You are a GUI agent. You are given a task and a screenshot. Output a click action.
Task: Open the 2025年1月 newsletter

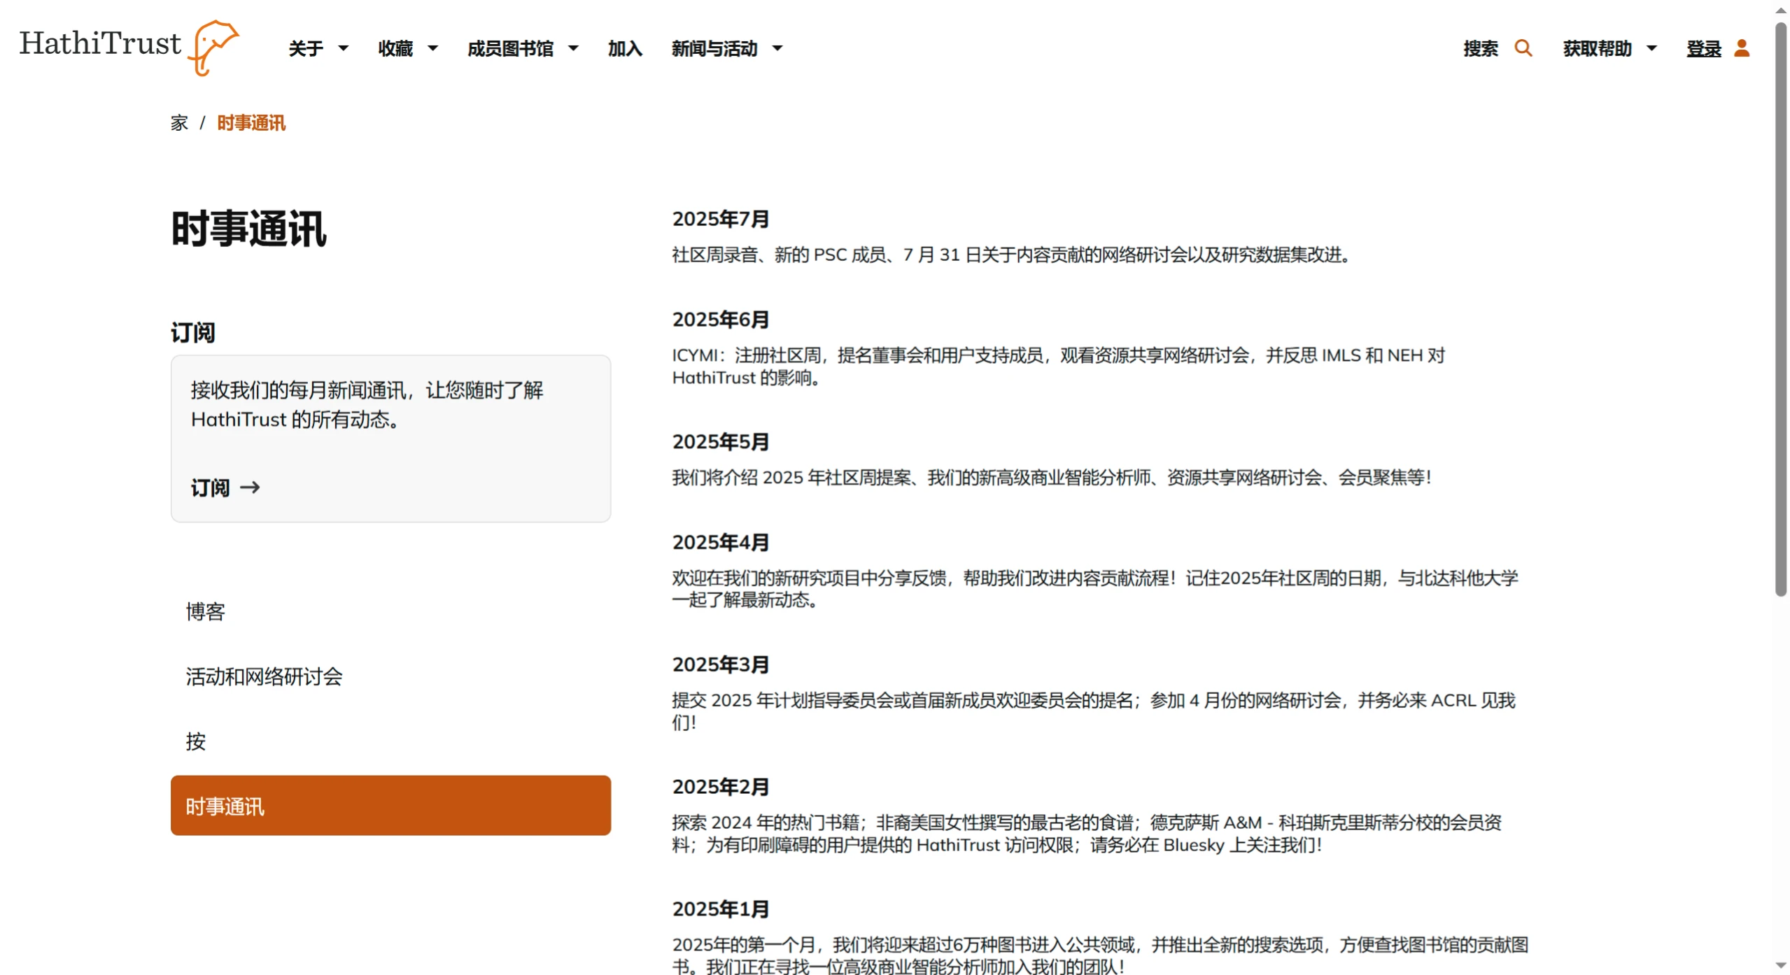coord(720,909)
